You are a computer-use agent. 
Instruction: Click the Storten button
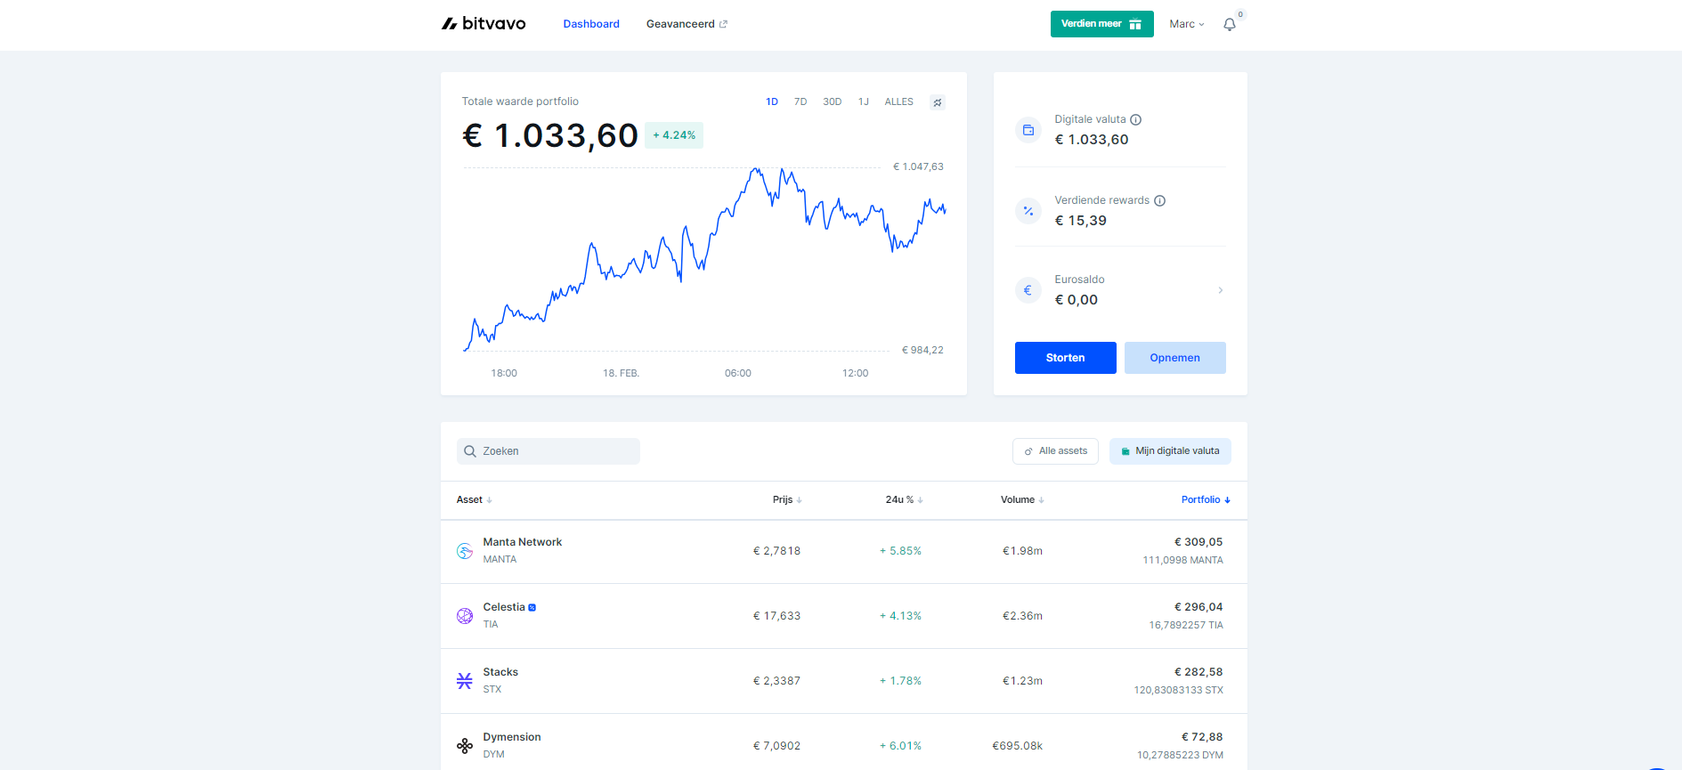1065,358
